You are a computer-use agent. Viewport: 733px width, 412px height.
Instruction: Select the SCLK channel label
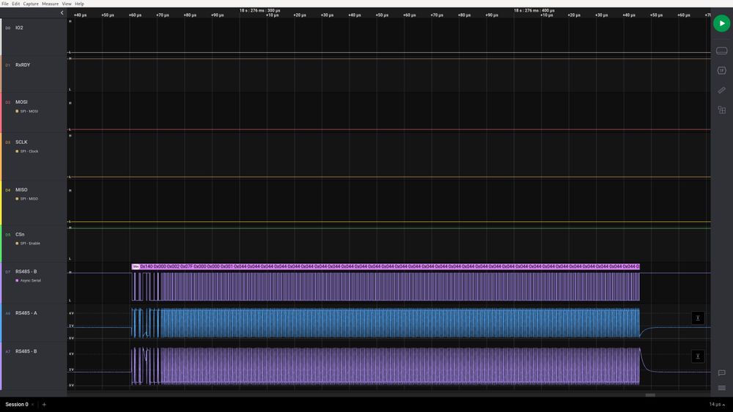[x=21, y=142]
